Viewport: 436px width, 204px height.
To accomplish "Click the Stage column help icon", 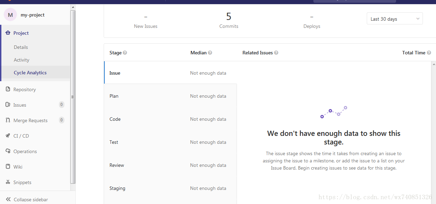I will [x=125, y=53].
